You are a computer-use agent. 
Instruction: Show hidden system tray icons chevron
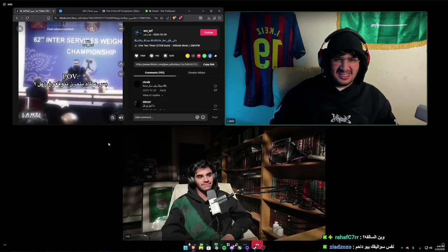[x=402, y=248]
